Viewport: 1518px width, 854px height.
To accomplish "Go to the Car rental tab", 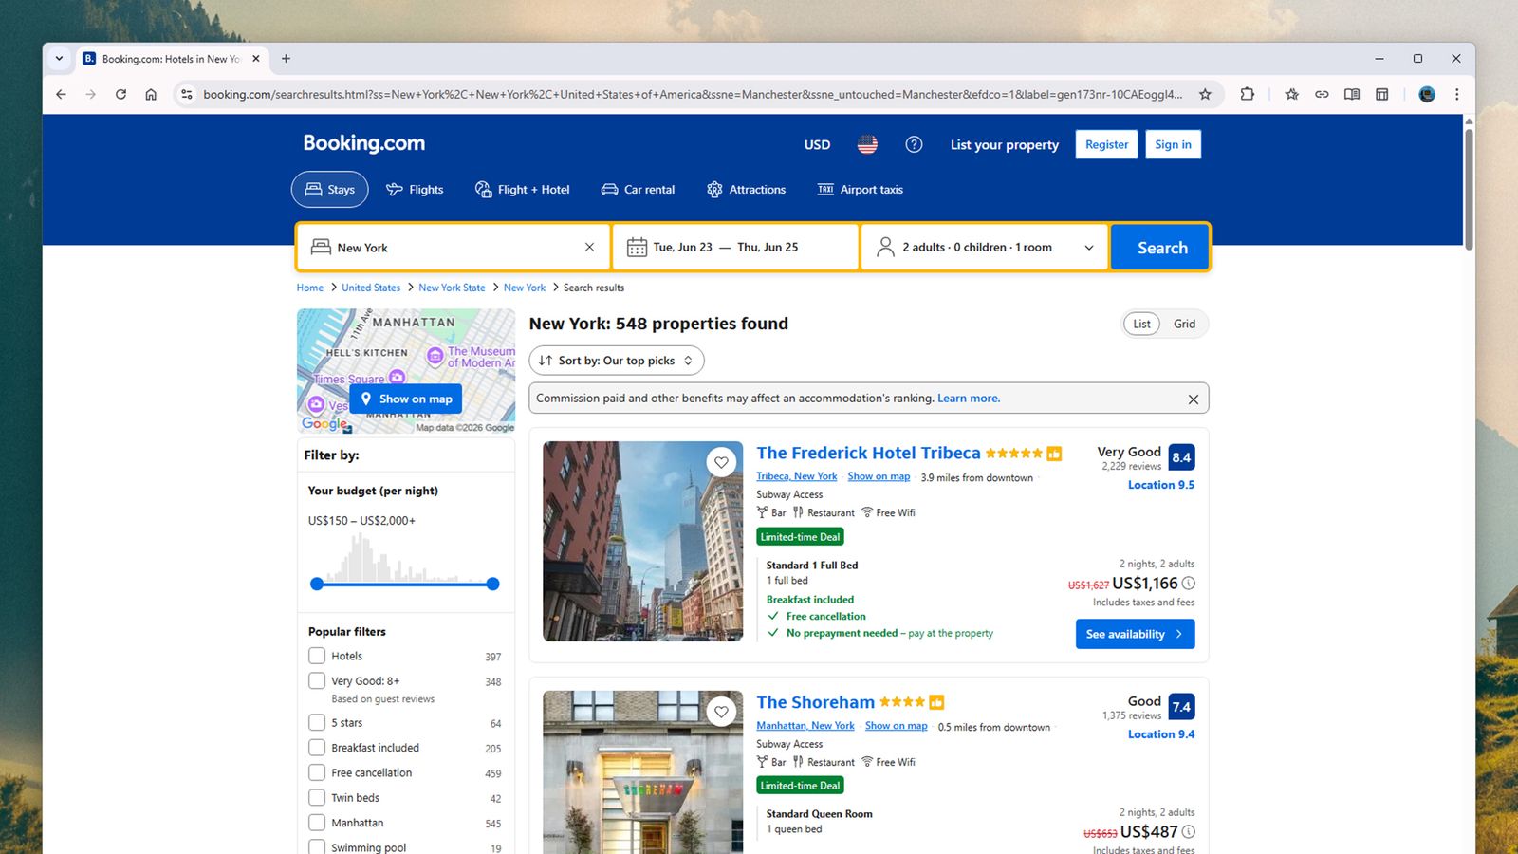I will click(639, 190).
